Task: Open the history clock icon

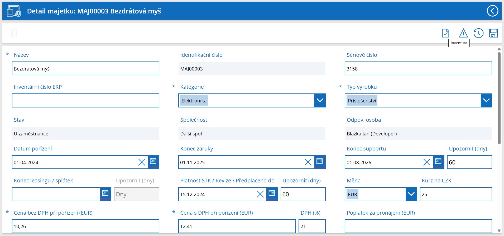Action: 478,33
